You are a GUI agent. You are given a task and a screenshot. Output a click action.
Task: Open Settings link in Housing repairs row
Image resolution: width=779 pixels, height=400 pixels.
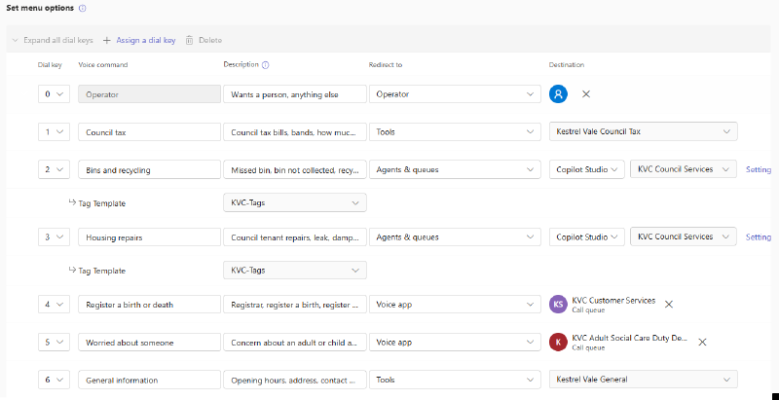760,237
